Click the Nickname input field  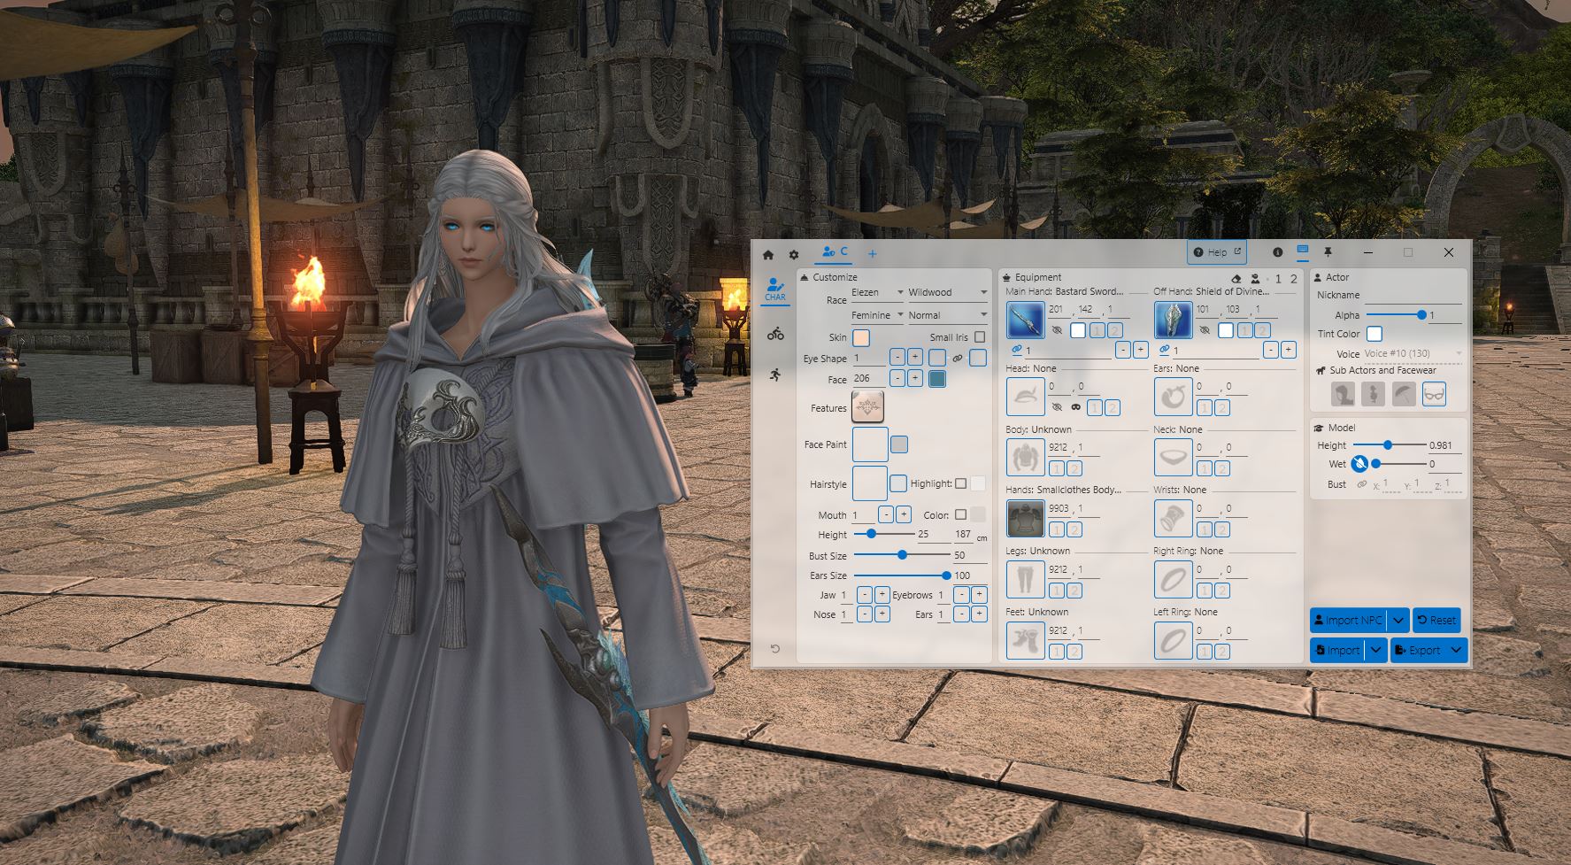(1413, 295)
